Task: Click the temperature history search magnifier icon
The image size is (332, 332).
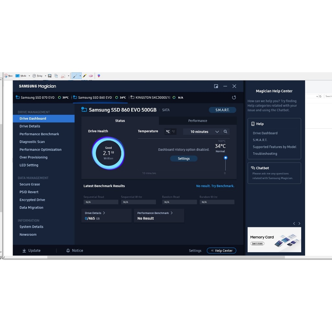Action: [x=225, y=132]
